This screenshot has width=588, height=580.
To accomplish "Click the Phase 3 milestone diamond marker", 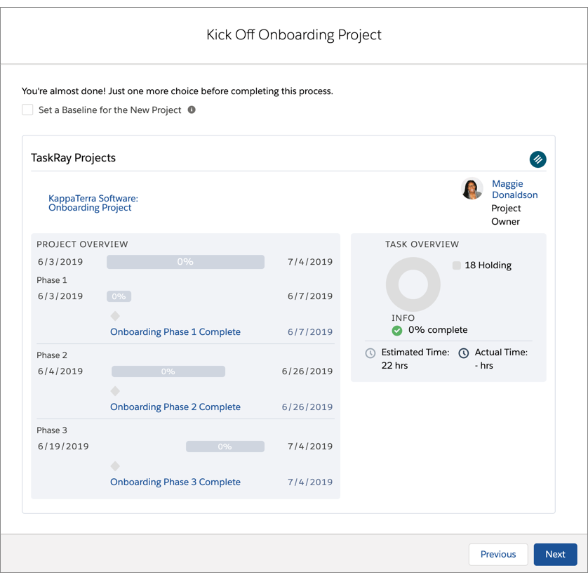I will click(x=115, y=466).
